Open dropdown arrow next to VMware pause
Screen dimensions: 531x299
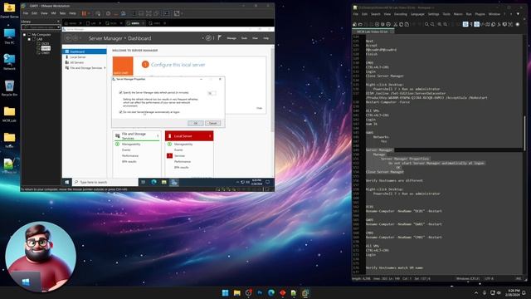coord(89,13)
